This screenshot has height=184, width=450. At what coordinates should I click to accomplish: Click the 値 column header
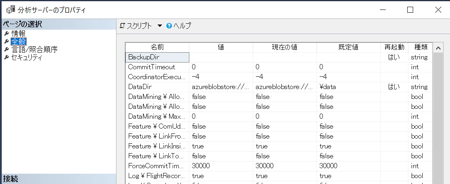(x=221, y=47)
